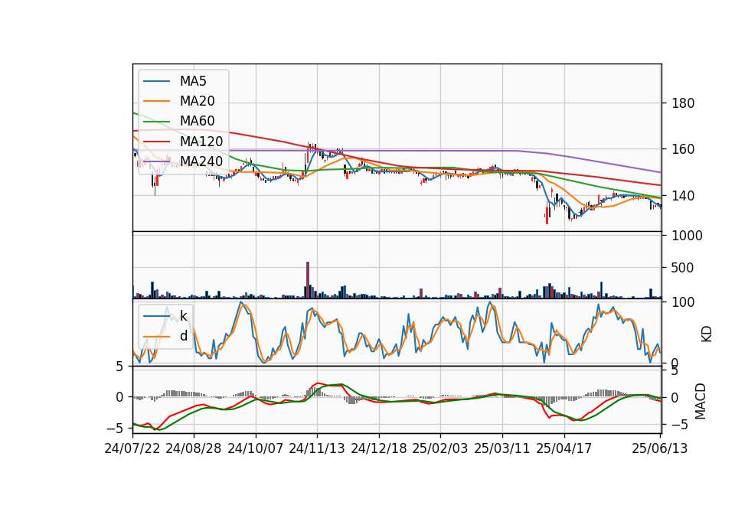Click the 25/04/17 date label
This screenshot has height=528, width=735.
pos(564,448)
